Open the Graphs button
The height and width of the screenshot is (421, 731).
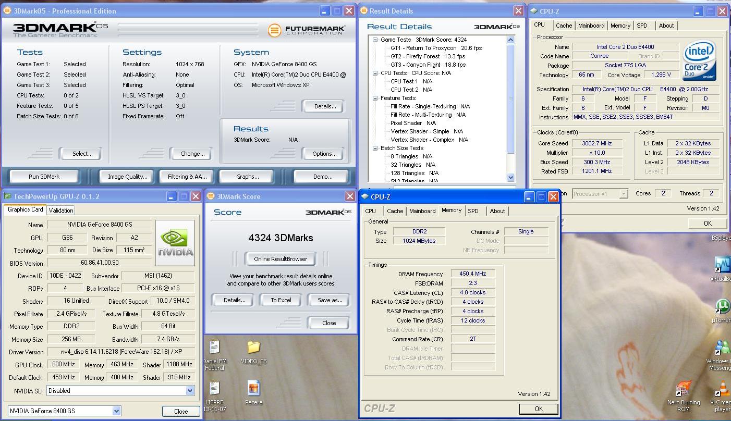click(247, 176)
